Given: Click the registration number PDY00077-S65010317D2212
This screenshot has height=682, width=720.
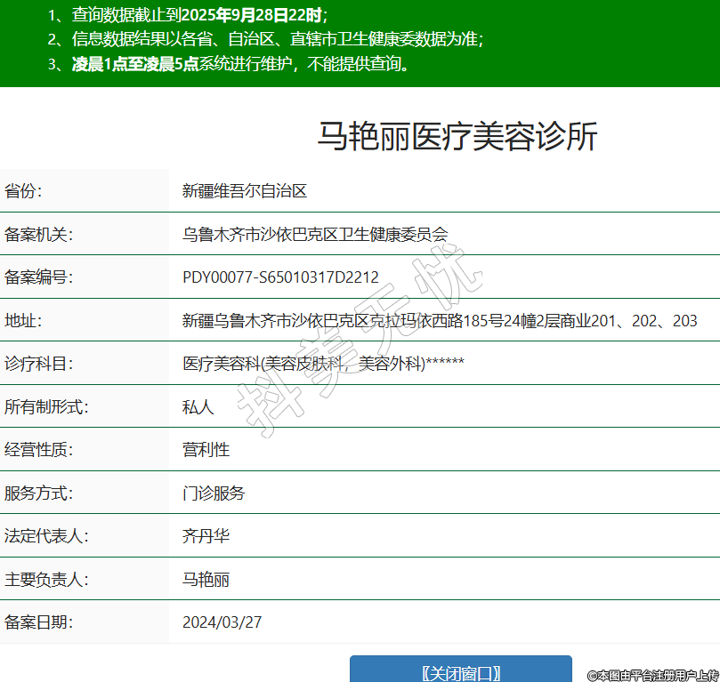Looking at the screenshot, I should pyautogui.click(x=280, y=277).
